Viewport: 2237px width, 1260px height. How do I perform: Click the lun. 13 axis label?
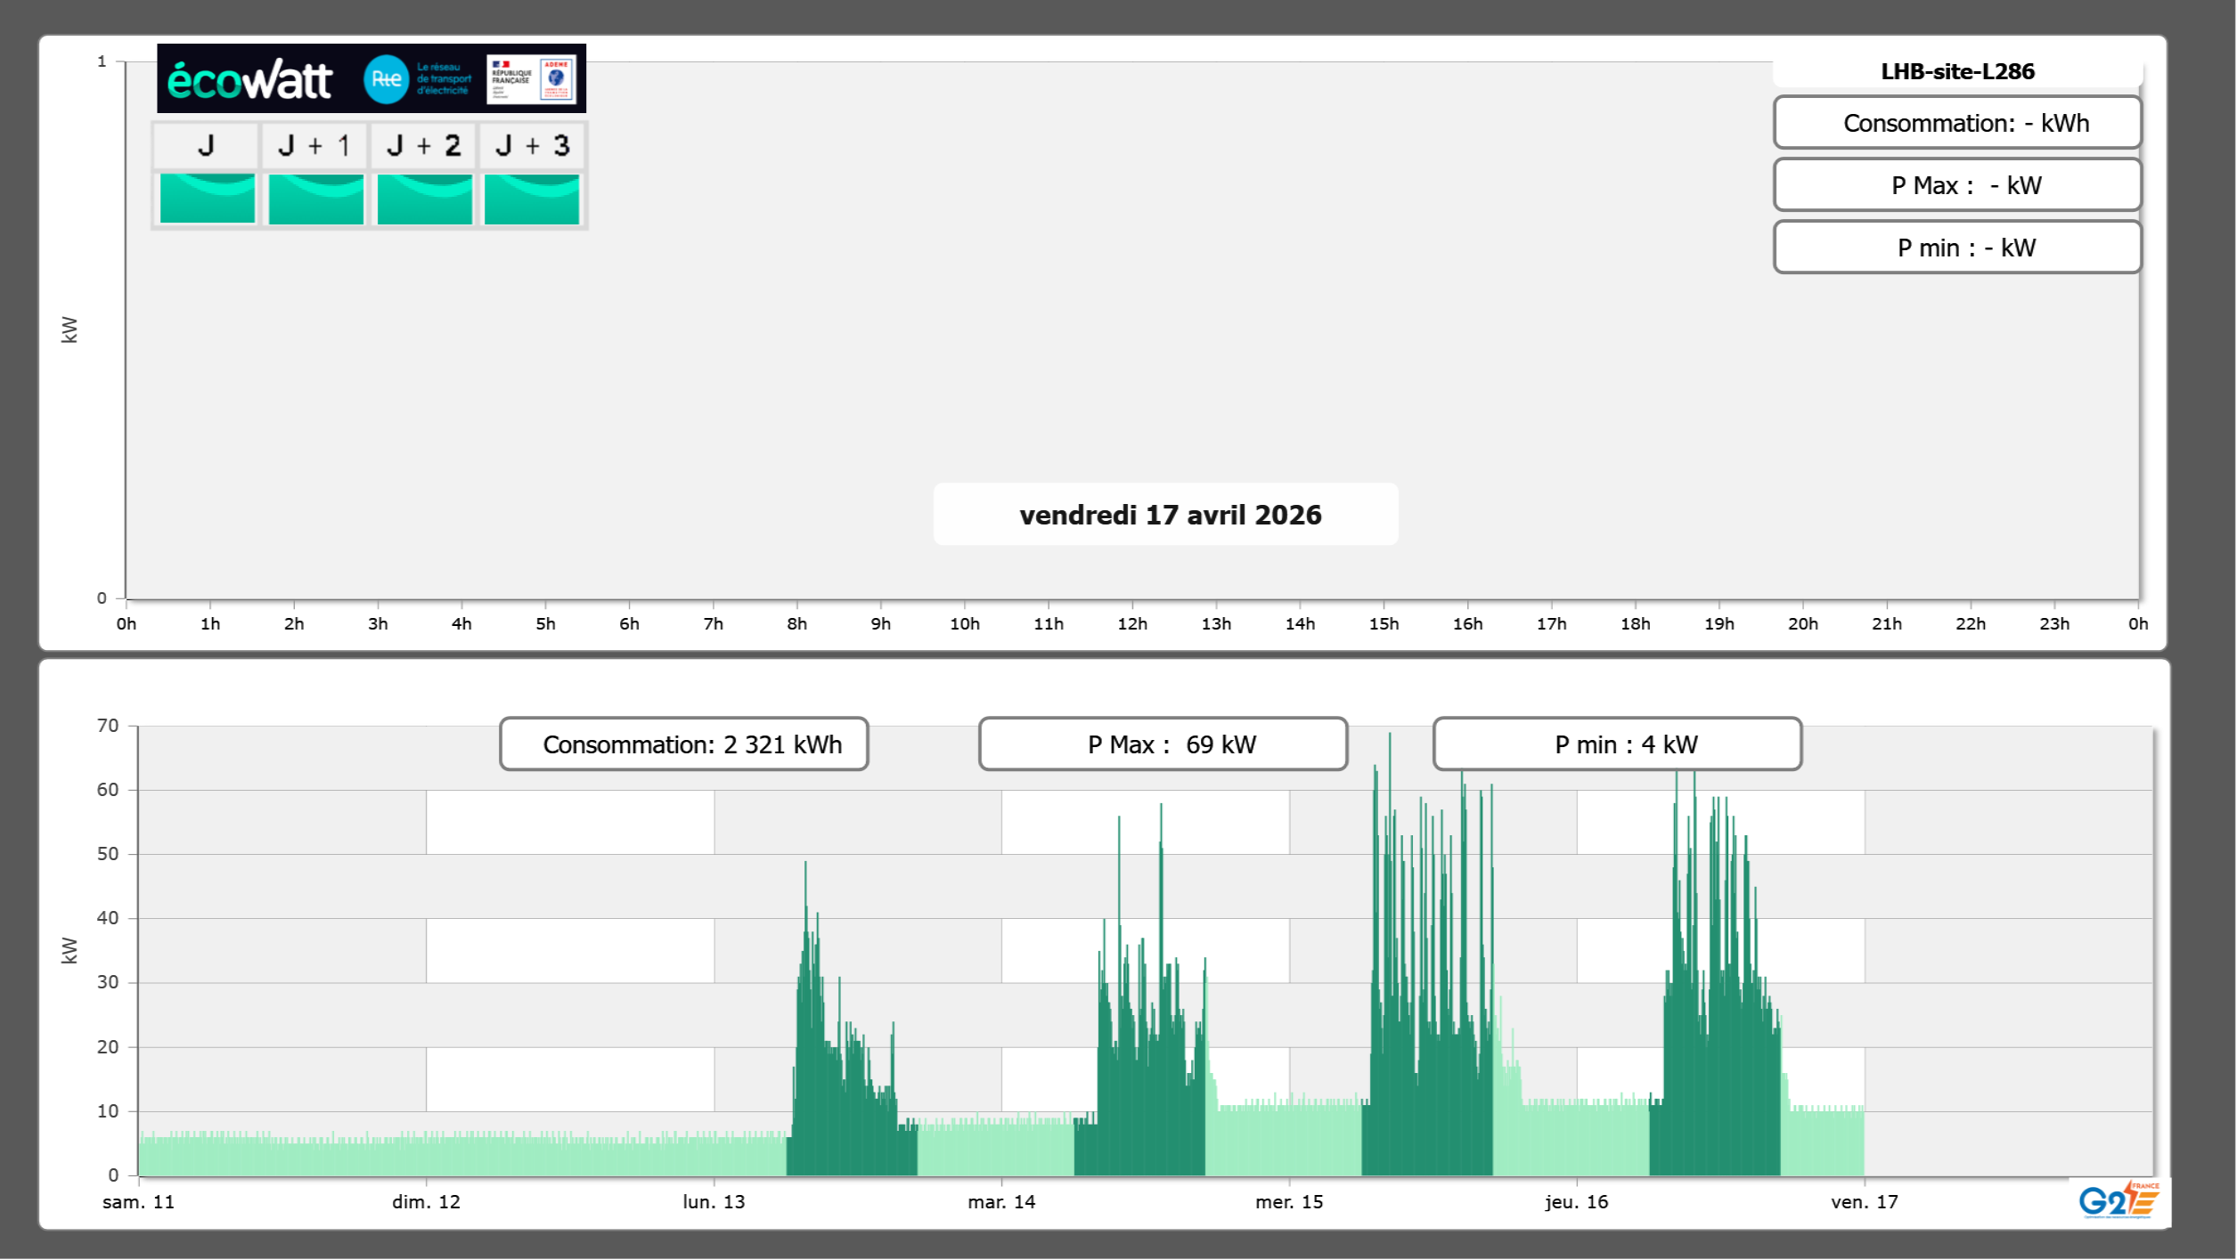click(x=714, y=1202)
